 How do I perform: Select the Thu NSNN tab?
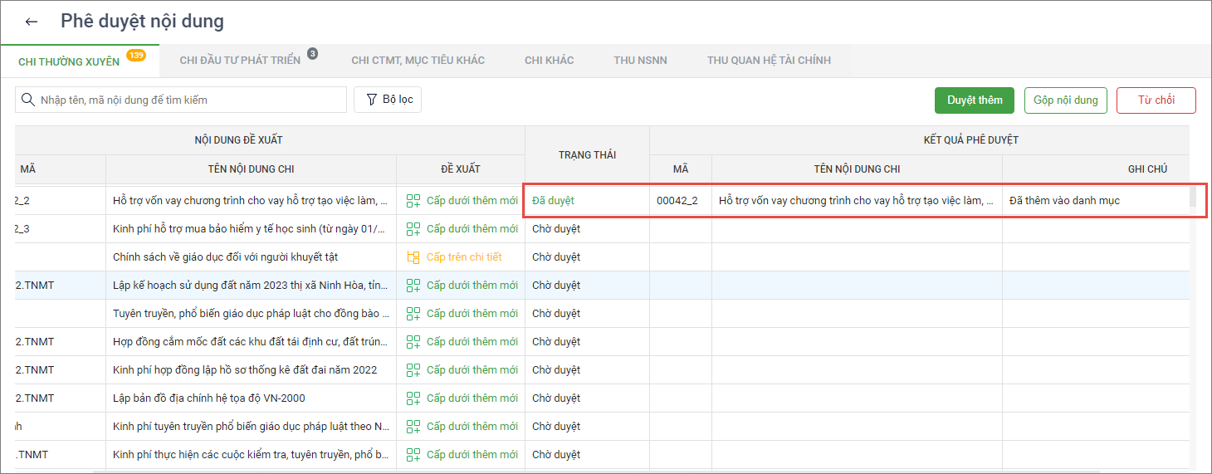(640, 61)
